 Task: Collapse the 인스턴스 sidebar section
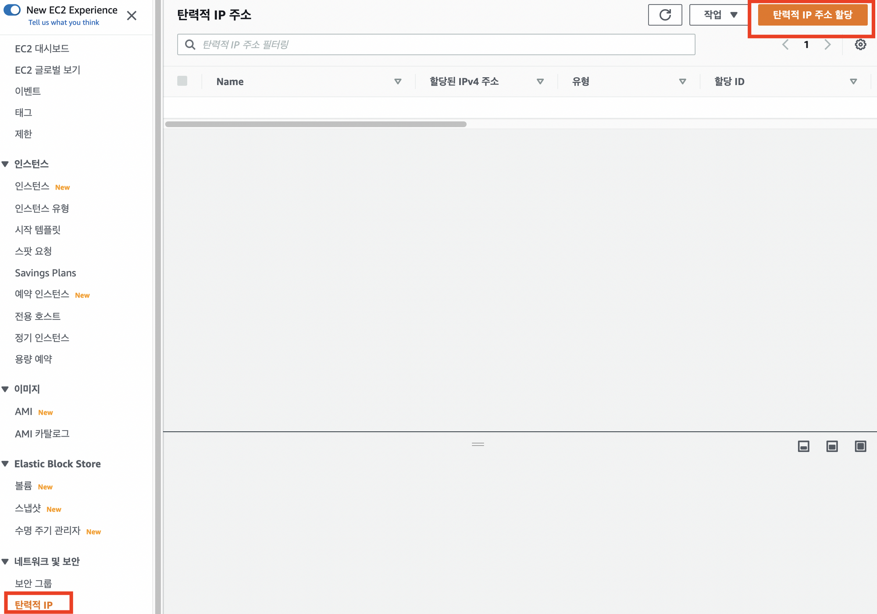5,164
